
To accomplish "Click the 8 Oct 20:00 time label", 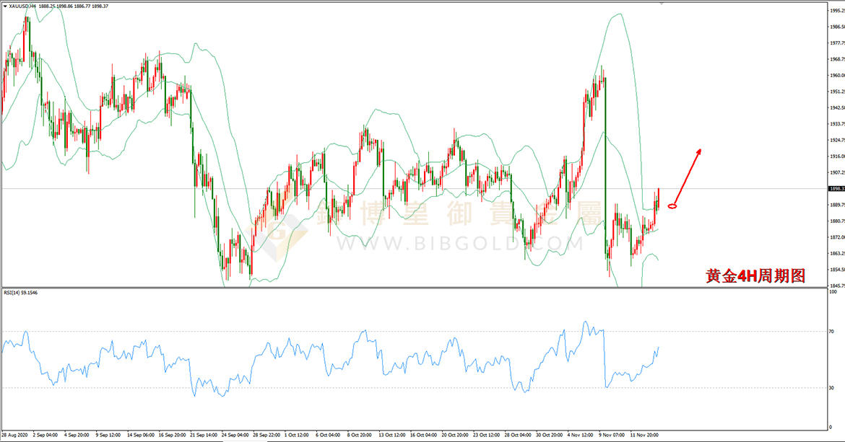I will click(x=360, y=435).
